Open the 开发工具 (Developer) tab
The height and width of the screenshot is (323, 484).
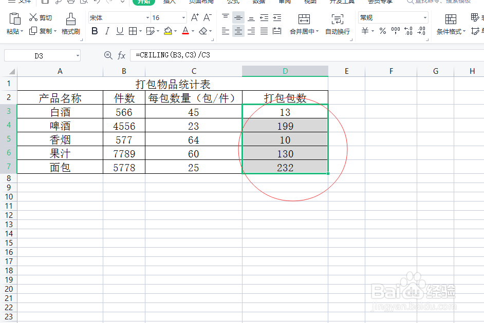(x=342, y=2)
